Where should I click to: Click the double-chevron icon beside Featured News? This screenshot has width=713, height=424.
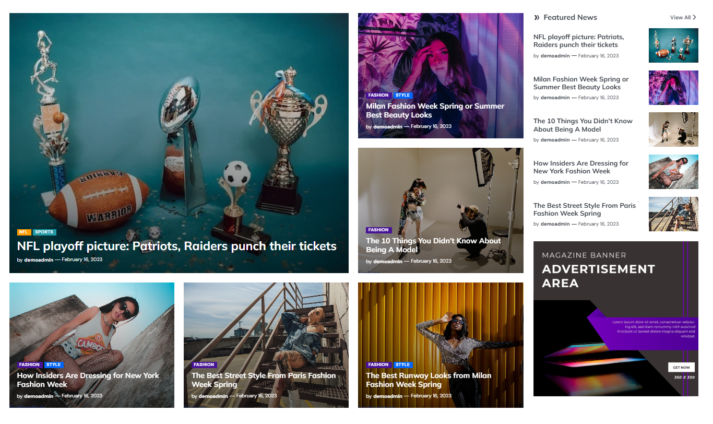pyautogui.click(x=537, y=18)
